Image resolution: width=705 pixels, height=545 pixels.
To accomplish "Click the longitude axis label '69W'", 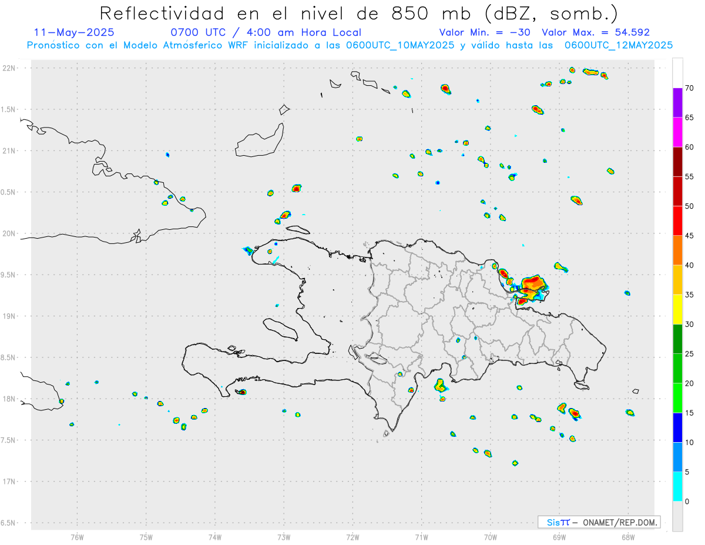I will pos(559,537).
